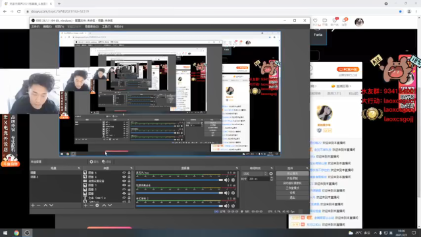The width and height of the screenshot is (421, 237).
Task: Start the virtual camera in Controls
Action: (x=292, y=183)
